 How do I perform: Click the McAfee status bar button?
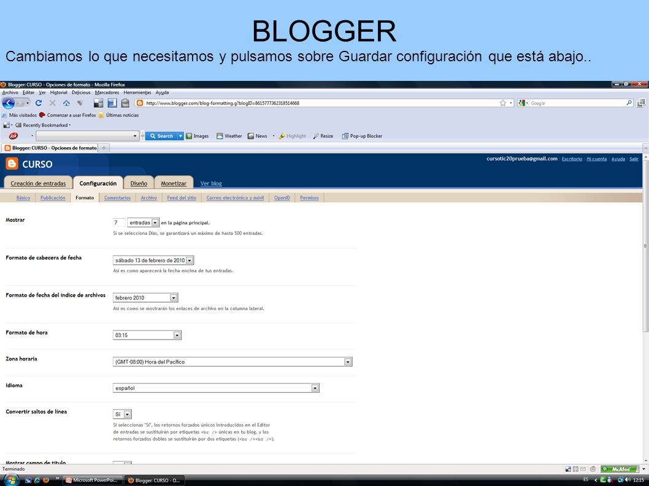620,469
